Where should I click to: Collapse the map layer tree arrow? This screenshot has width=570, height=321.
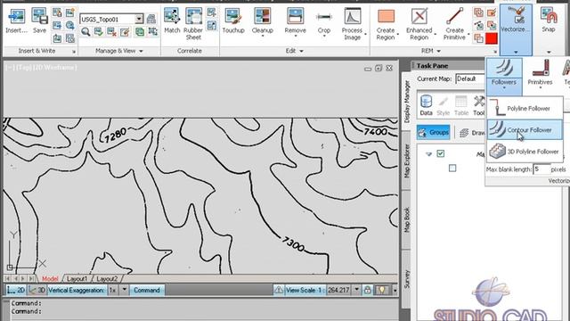428,154
